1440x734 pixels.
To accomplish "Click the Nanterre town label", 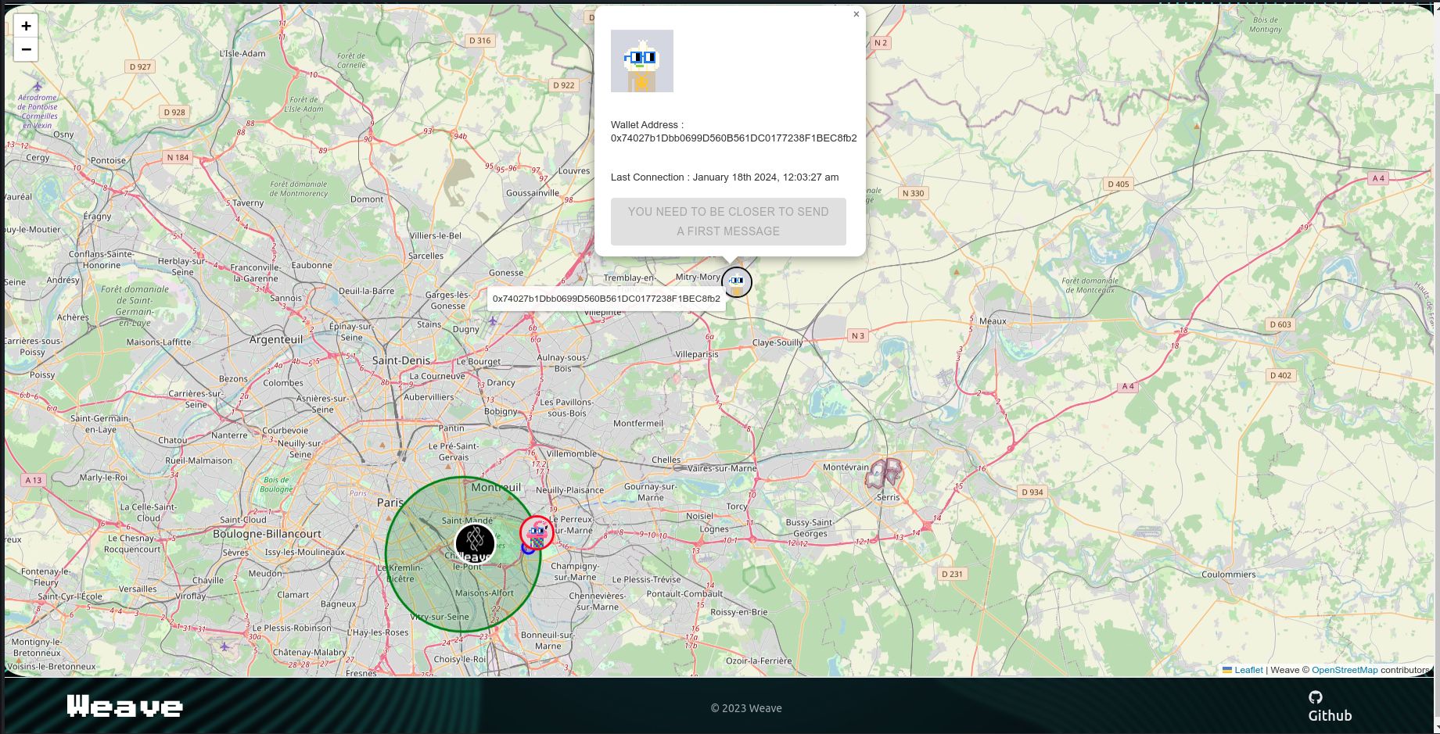I will (x=229, y=435).
